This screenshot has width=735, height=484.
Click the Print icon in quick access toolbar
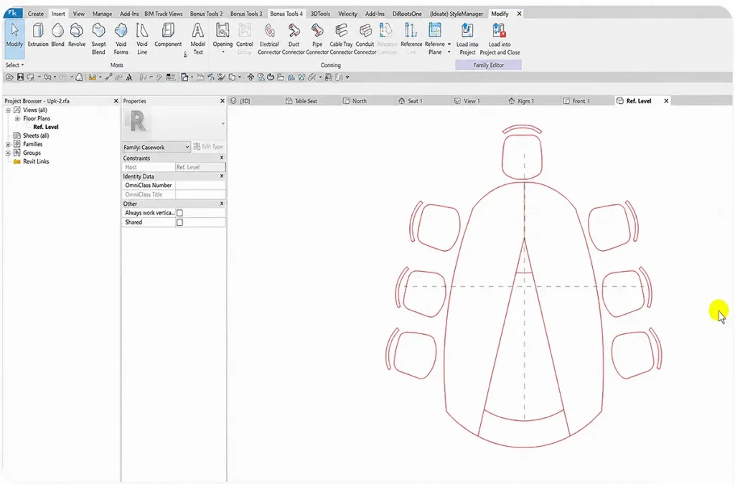(x=79, y=77)
